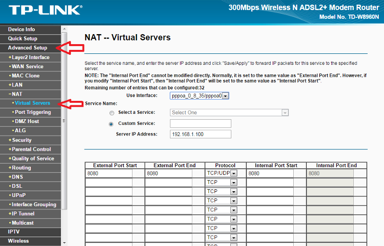The height and width of the screenshot is (246, 384).
Task: Collapse the NAT menu section
Action: pyautogui.click(x=17, y=94)
